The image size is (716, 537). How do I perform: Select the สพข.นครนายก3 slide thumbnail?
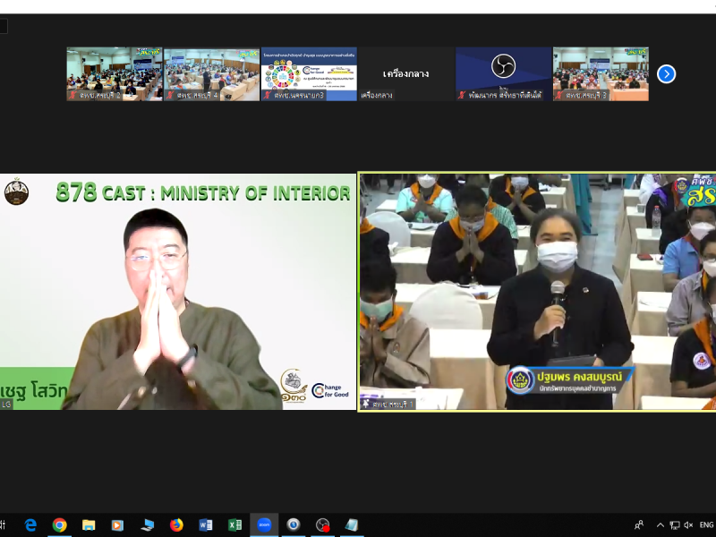309,74
